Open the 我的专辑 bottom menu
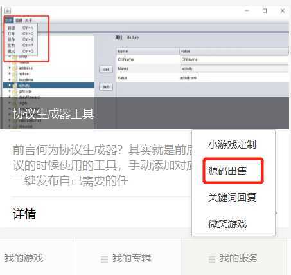The width and height of the screenshot is (291, 275). pyautogui.click(x=132, y=258)
